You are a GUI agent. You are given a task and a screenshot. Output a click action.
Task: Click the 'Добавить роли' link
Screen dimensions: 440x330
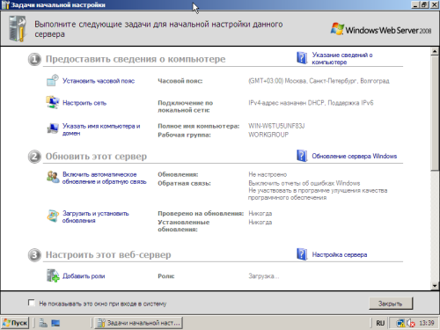84,276
